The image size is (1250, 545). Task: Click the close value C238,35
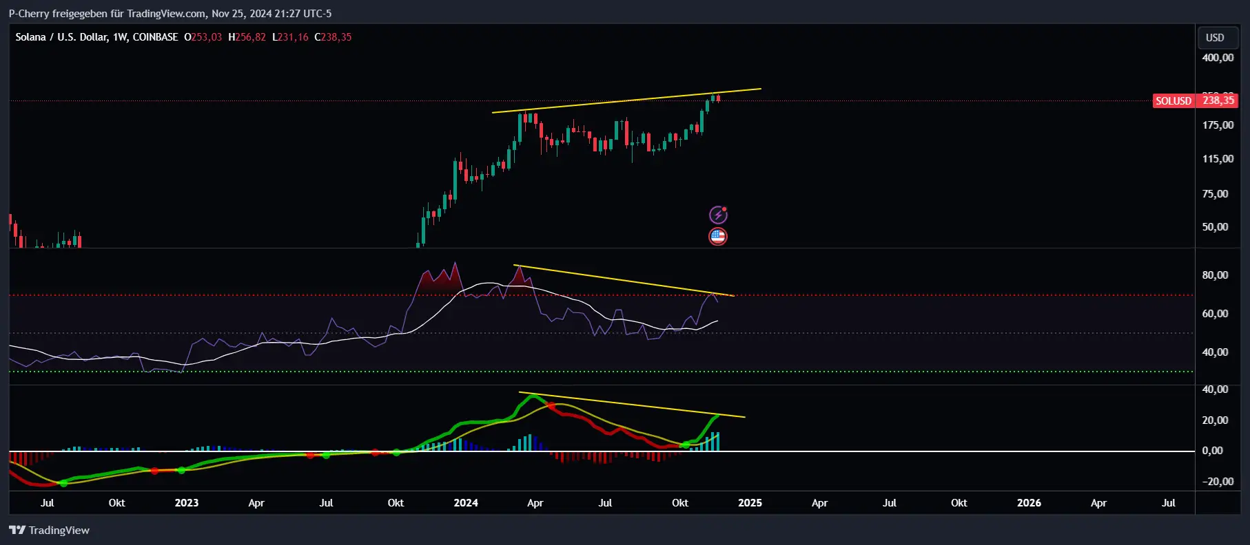[333, 37]
